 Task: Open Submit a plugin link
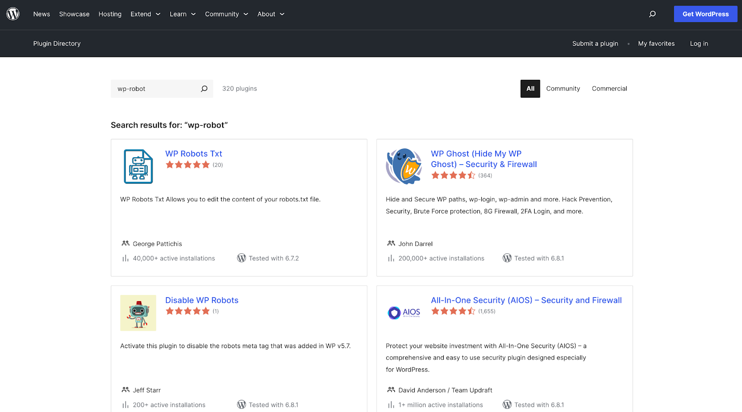tap(595, 44)
